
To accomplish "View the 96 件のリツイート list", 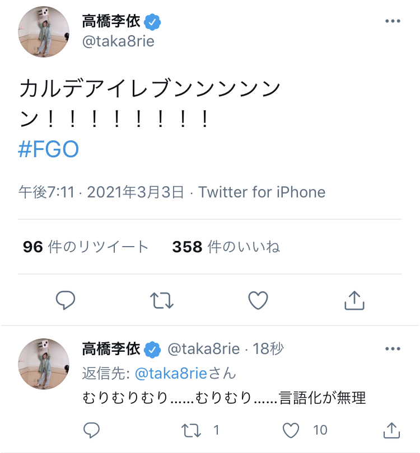I will click(86, 247).
